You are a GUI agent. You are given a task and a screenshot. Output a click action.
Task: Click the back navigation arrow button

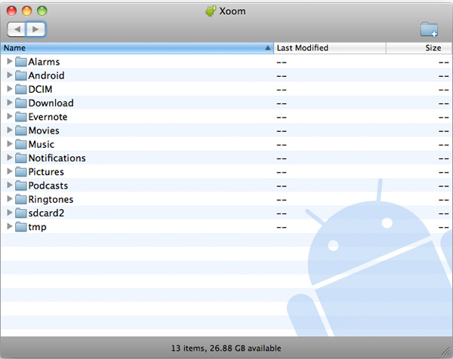[x=17, y=29]
